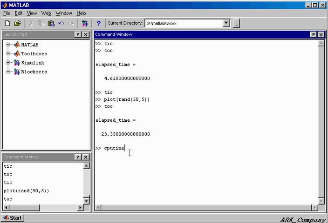Cut selection with scissors icon
The image size is (328, 223).
pyautogui.click(x=31, y=23)
